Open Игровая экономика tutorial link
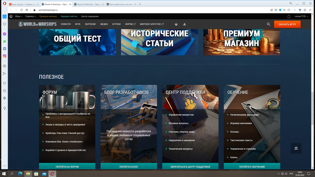This screenshot has height=177, width=315. (241, 123)
